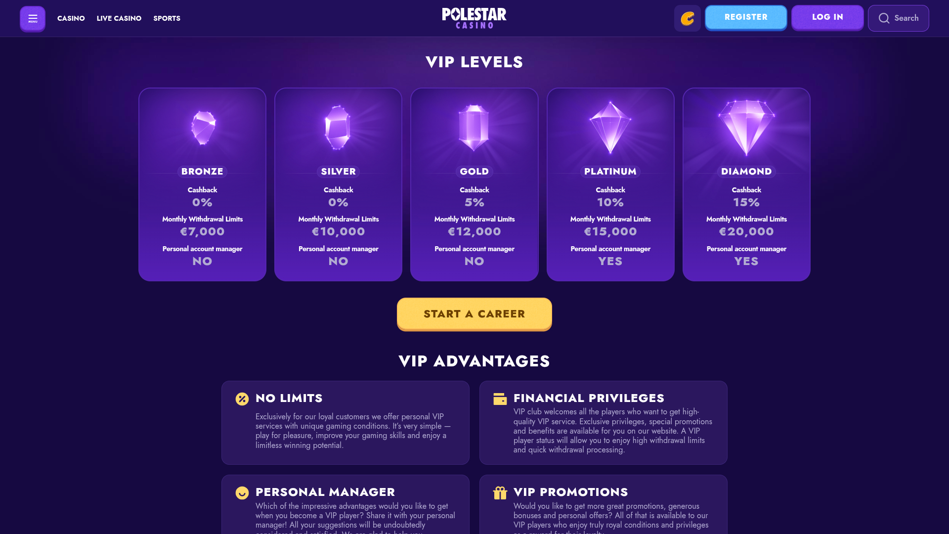
Task: Click the coin currency icon in the header
Action: coord(687,18)
